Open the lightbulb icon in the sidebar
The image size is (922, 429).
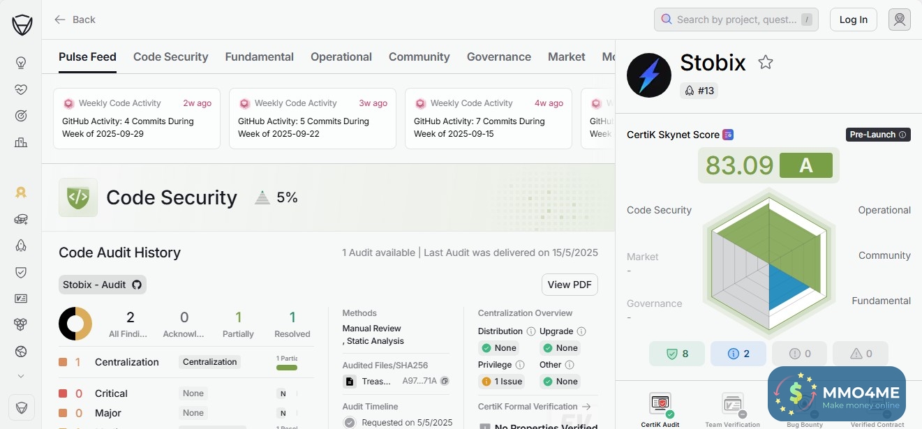click(21, 63)
